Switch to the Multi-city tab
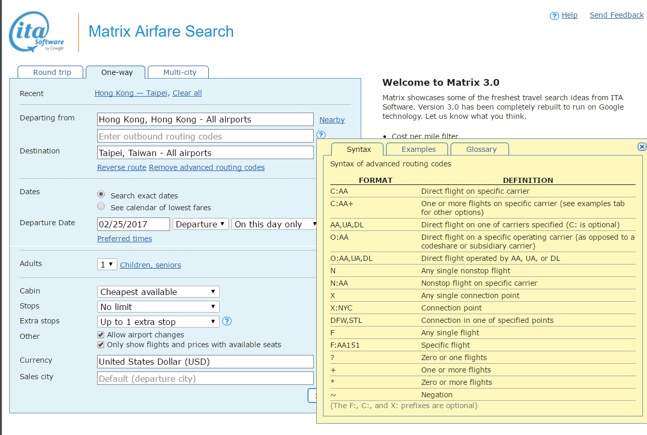This screenshot has width=647, height=435. [179, 72]
